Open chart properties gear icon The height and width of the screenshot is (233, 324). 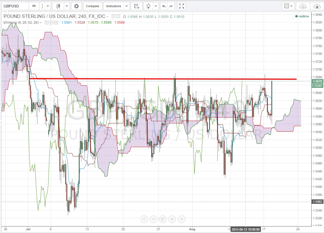(76, 6)
